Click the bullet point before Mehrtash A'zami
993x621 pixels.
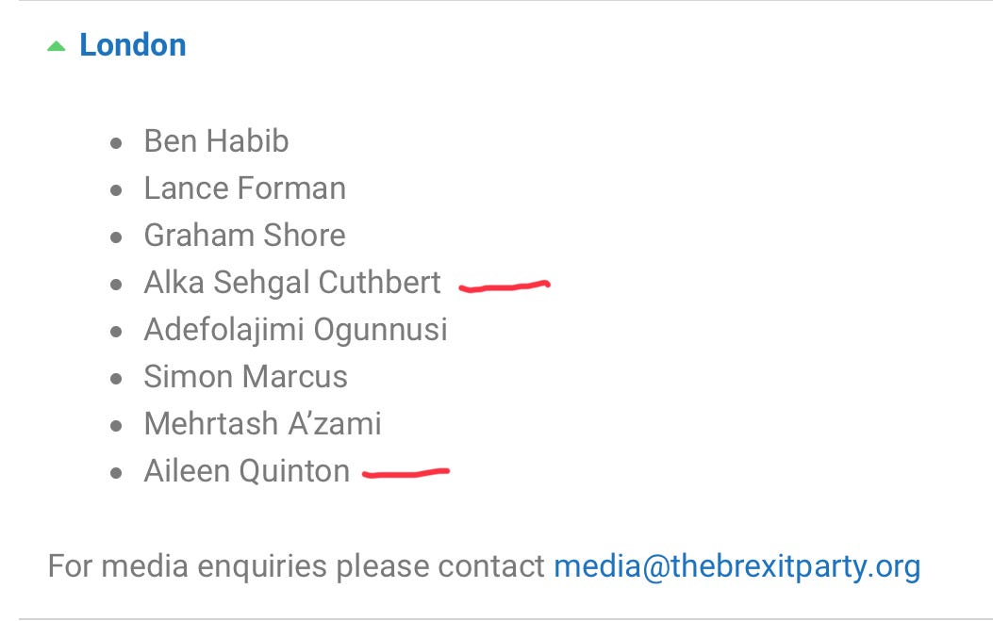(116, 426)
